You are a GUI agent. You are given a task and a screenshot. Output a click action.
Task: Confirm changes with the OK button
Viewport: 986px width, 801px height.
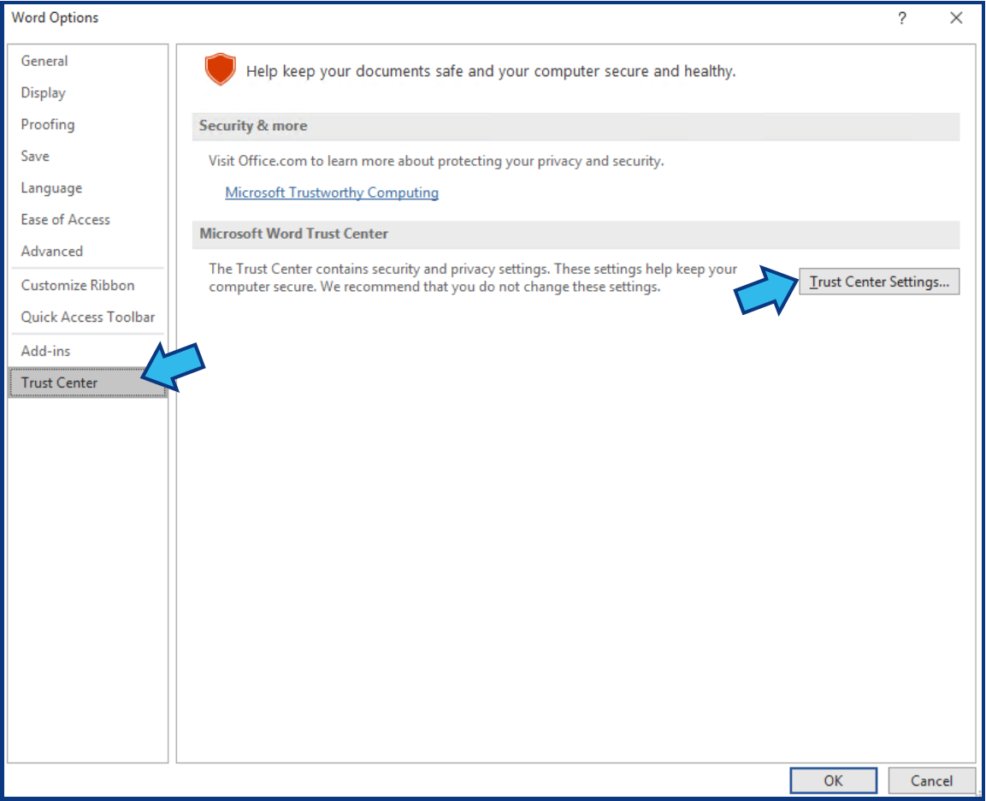pos(833,780)
